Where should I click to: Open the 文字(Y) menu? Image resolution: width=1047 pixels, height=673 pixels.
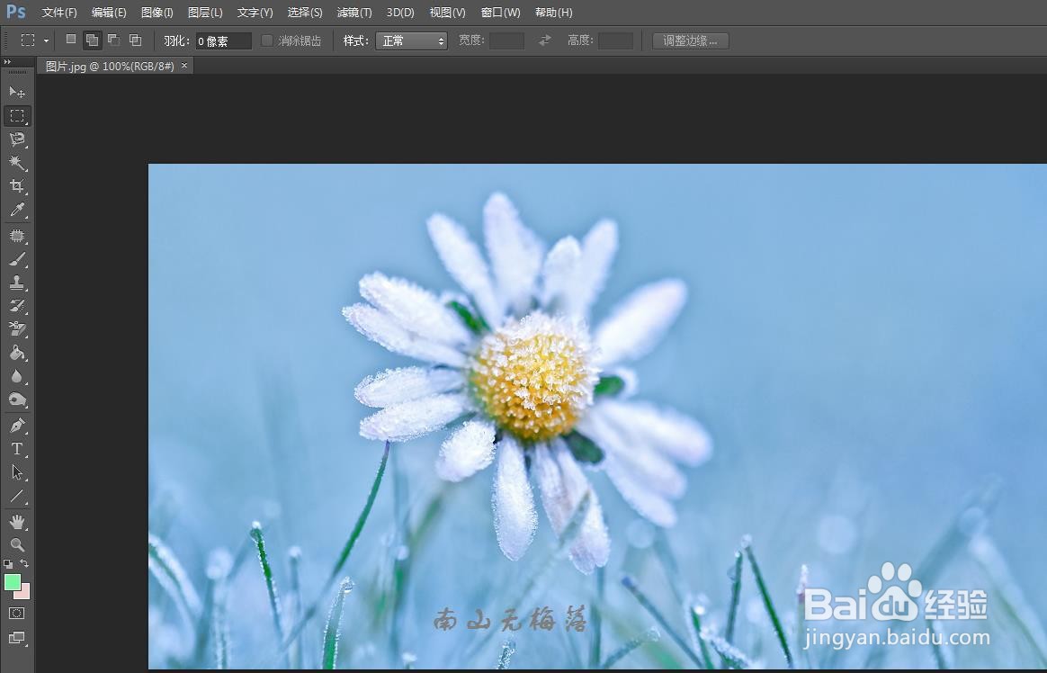tap(255, 12)
